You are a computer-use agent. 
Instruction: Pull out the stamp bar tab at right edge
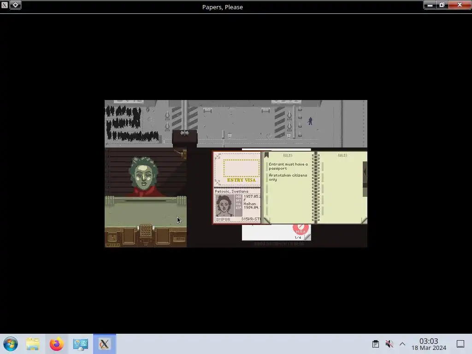tap(365, 179)
